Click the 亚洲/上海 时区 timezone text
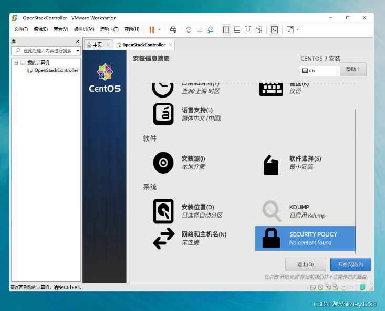 click(x=201, y=91)
